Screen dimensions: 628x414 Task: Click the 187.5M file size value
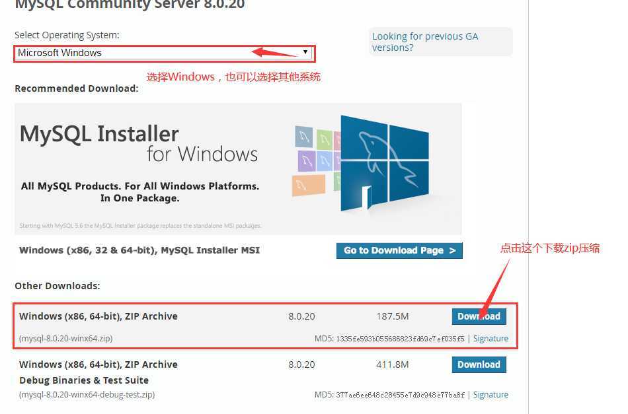[393, 316]
